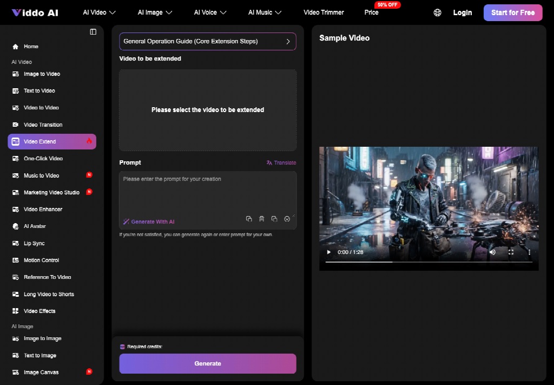554x385 pixels.
Task: Click the trash icon in the Prompt box
Action: (x=261, y=219)
